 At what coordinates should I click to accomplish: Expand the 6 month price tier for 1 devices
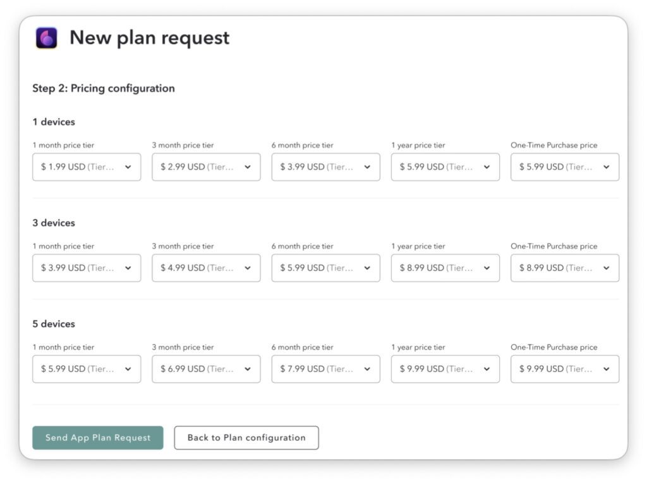pyautogui.click(x=325, y=167)
